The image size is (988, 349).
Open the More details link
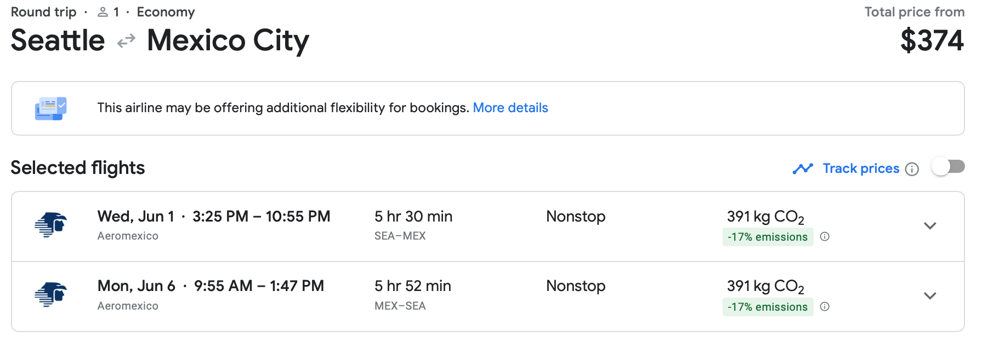(x=510, y=108)
